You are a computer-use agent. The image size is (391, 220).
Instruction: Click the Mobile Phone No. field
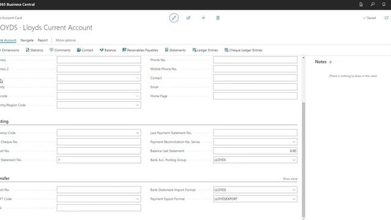pyautogui.click(x=255, y=69)
